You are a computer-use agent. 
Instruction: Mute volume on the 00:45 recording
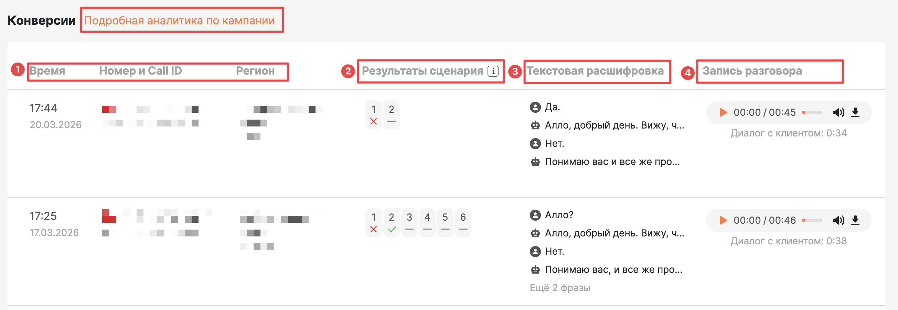click(838, 112)
